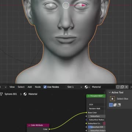Choose the Subtract selection mode icon
The width and height of the screenshot is (132, 132).
click(x=119, y=105)
